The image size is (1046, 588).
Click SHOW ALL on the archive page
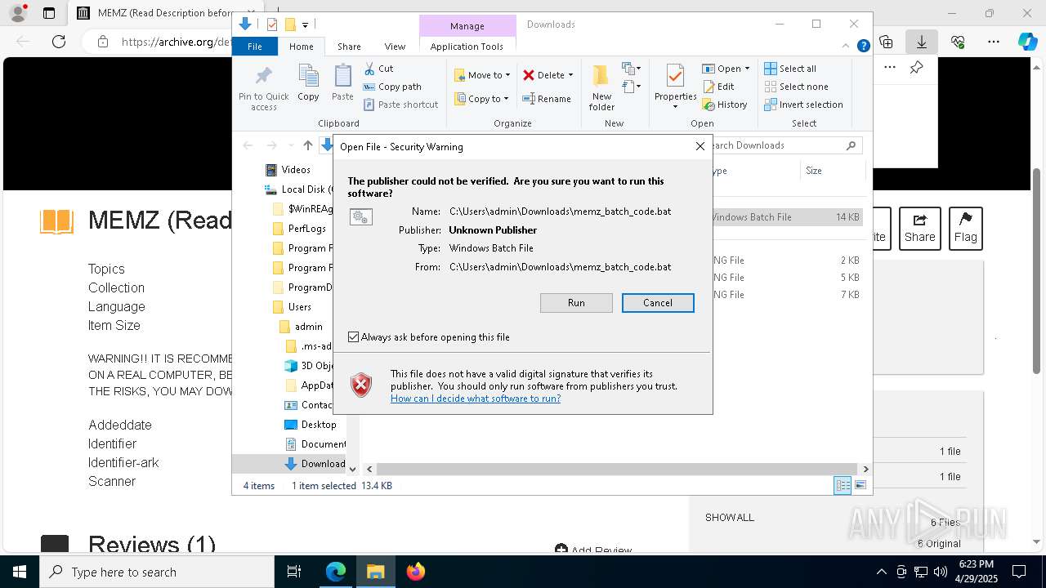pyautogui.click(x=730, y=517)
